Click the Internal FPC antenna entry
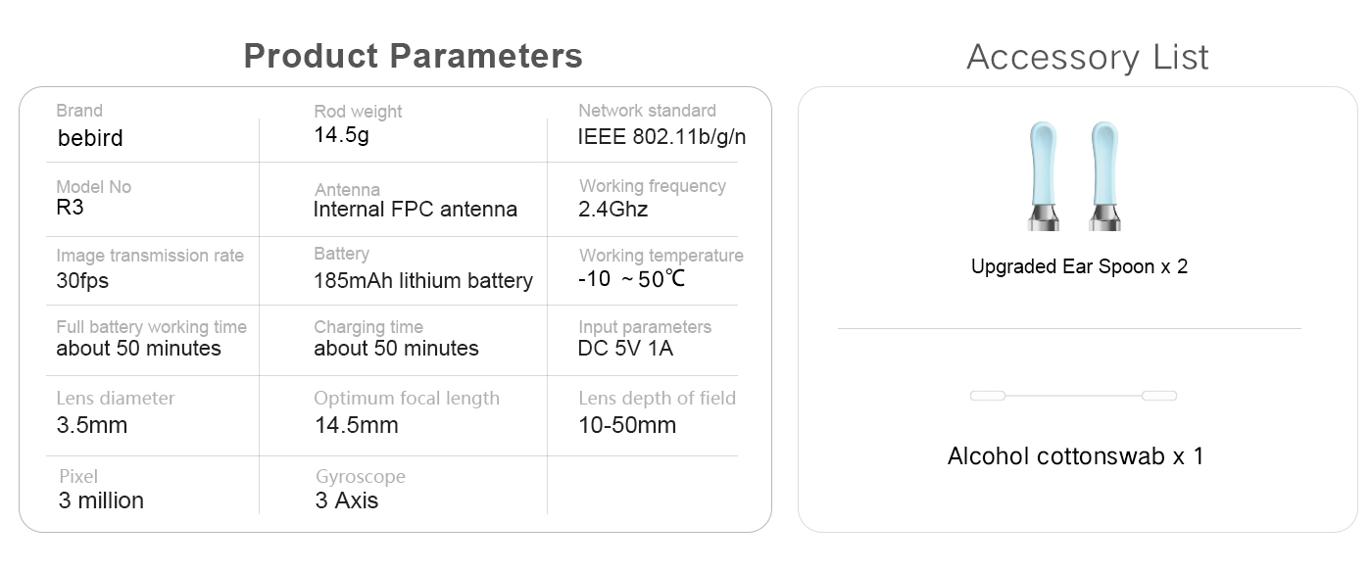 416,210
